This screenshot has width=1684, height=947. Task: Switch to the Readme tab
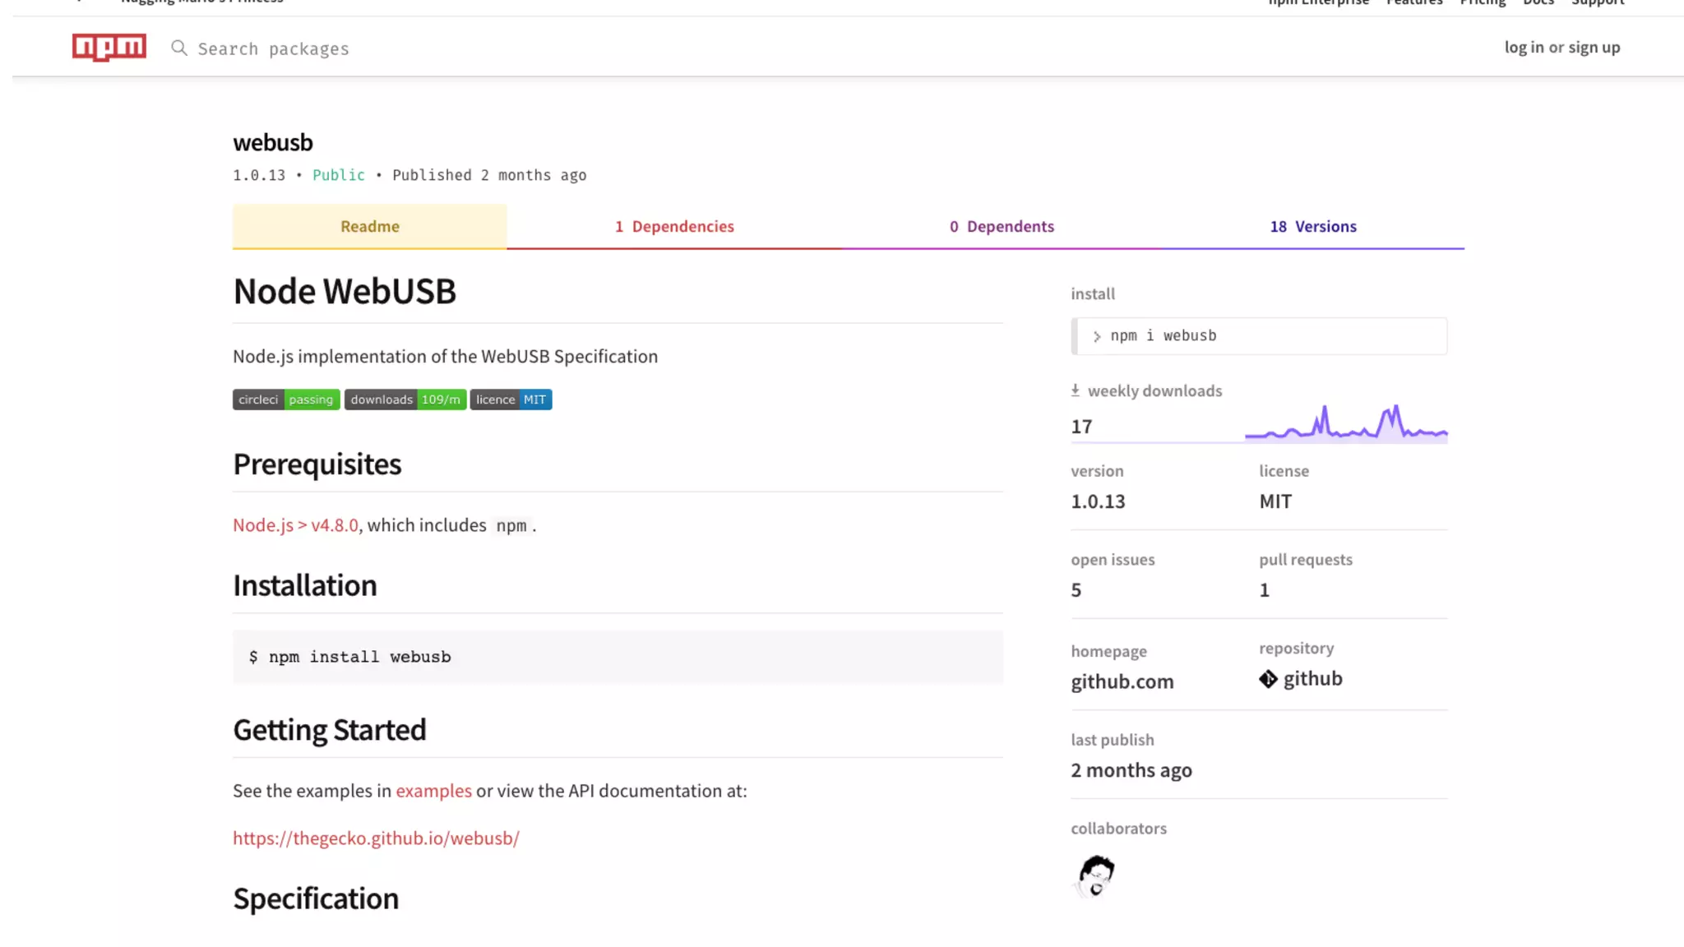click(369, 226)
